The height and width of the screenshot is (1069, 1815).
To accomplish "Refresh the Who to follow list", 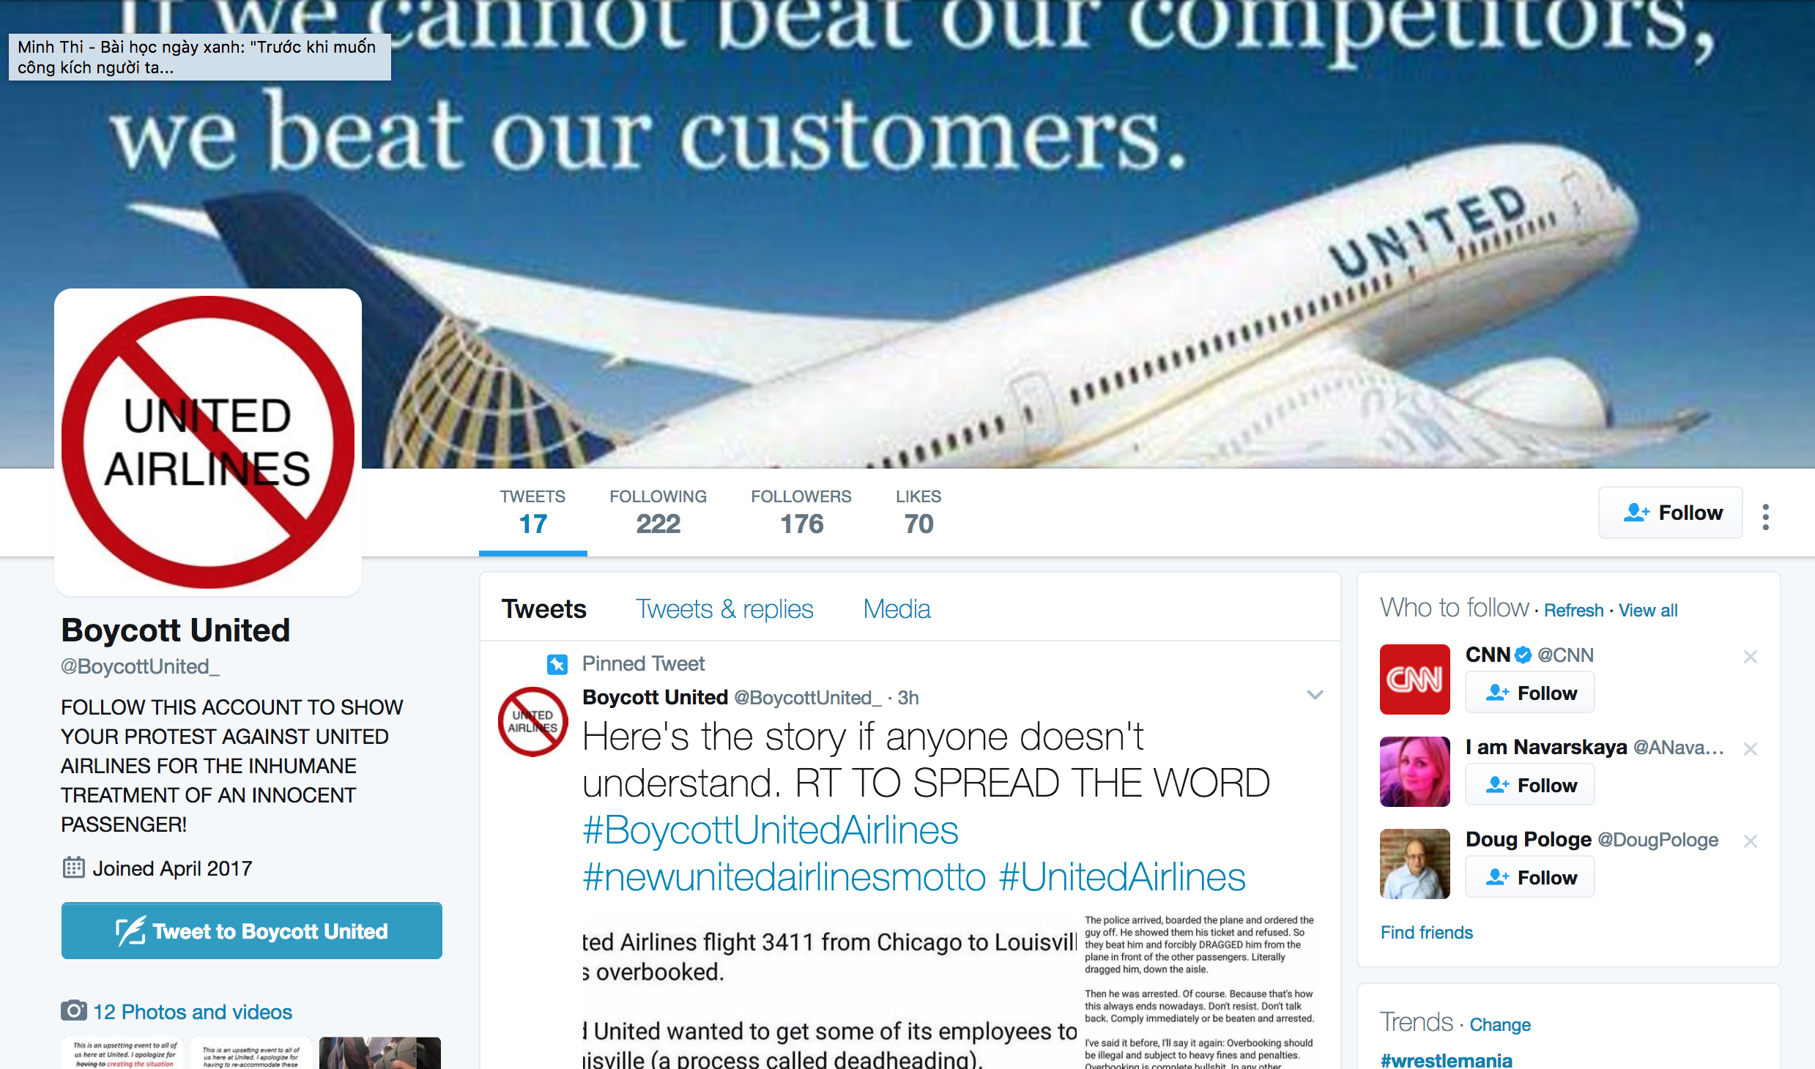I will pyautogui.click(x=1573, y=611).
